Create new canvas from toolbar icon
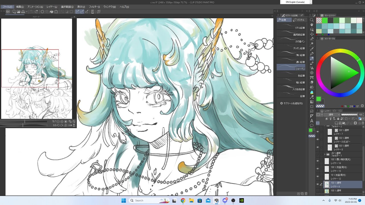This screenshot has height=205, width=365. [13, 12]
